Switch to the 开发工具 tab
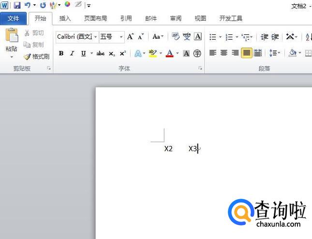 [231, 18]
